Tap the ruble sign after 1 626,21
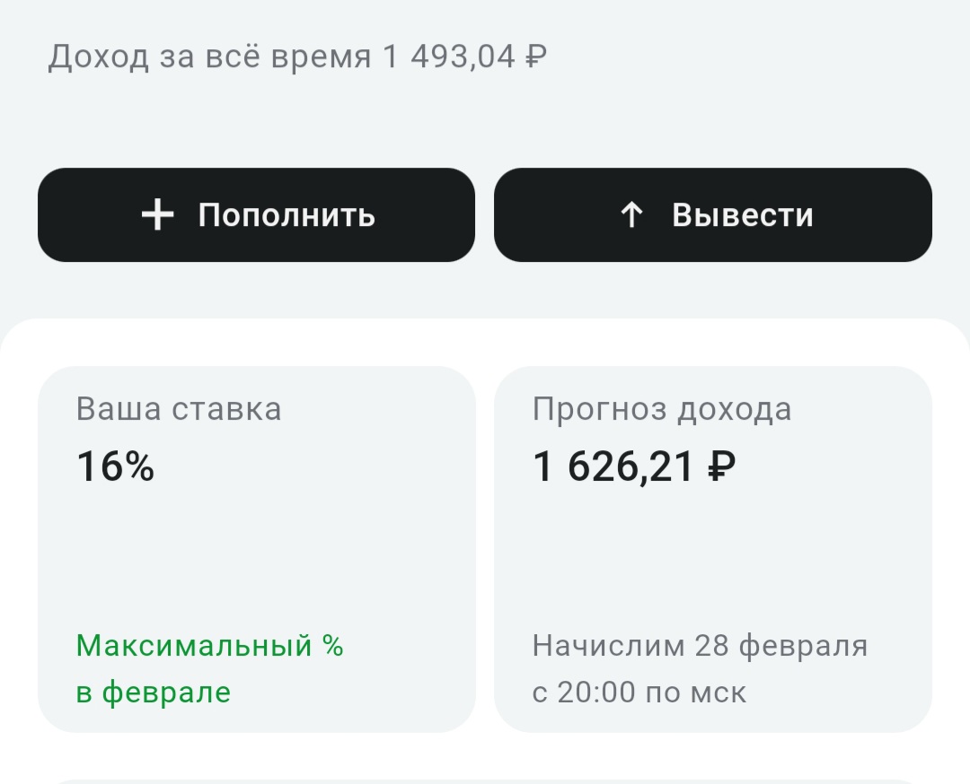The width and height of the screenshot is (970, 784). (722, 466)
